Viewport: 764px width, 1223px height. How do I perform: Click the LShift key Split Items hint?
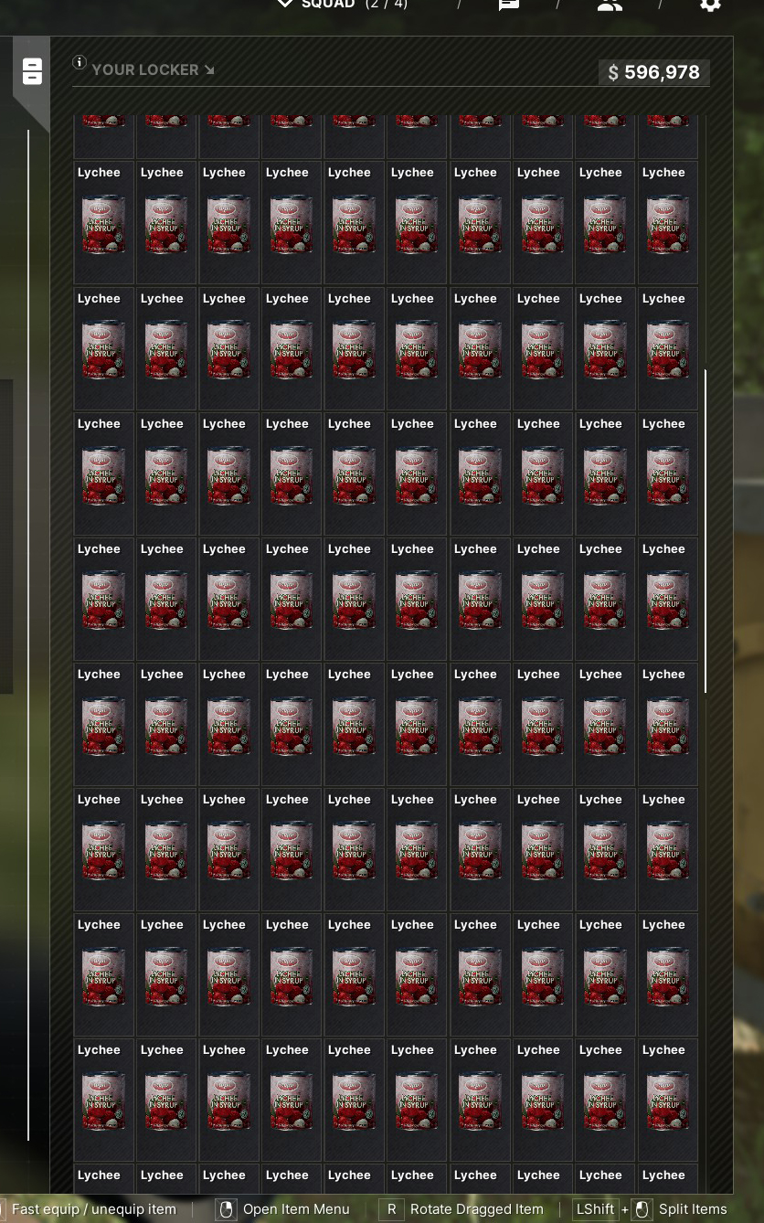651,1209
